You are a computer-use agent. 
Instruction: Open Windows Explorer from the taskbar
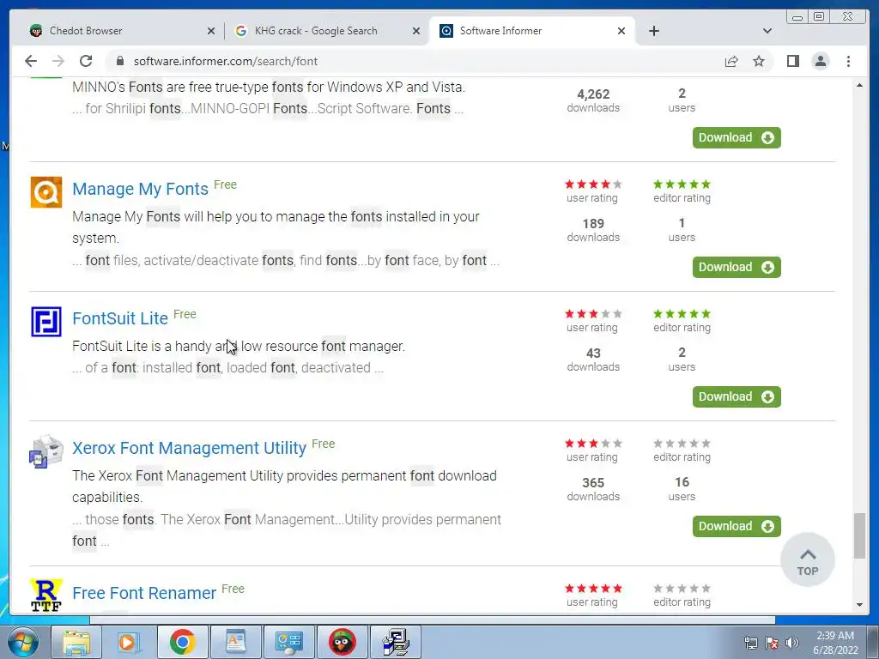coord(76,642)
